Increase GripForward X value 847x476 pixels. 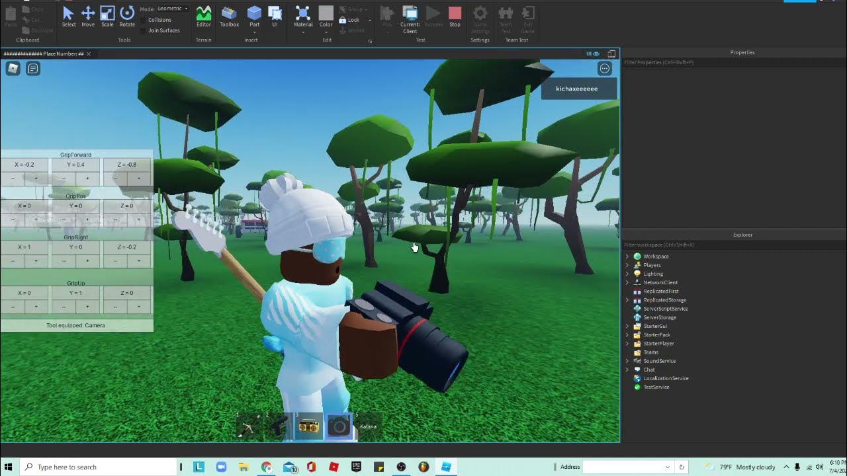(x=36, y=178)
